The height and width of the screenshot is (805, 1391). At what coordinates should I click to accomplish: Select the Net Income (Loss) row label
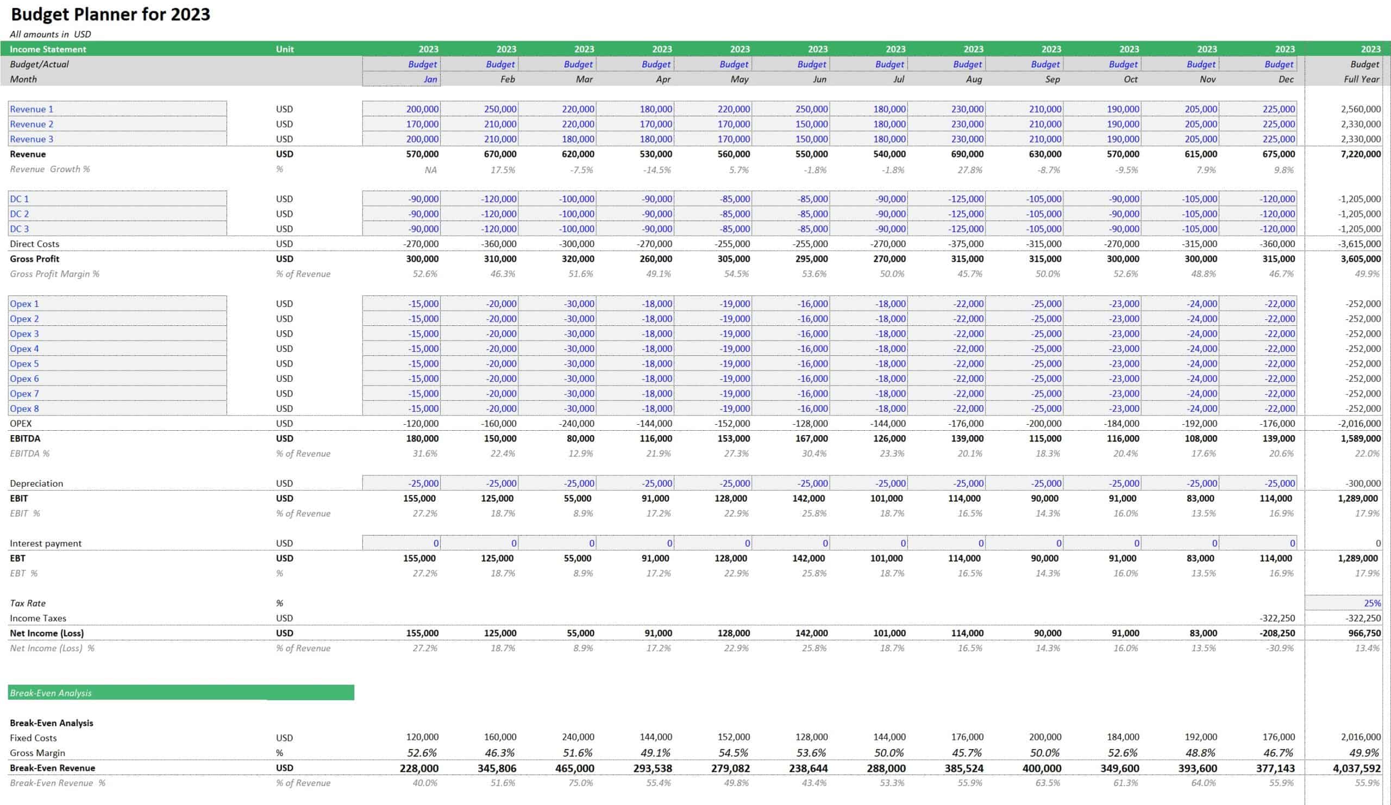[x=47, y=633]
